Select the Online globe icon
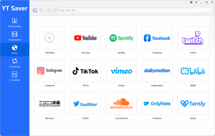This screenshot has height=136, width=215. [15, 48]
